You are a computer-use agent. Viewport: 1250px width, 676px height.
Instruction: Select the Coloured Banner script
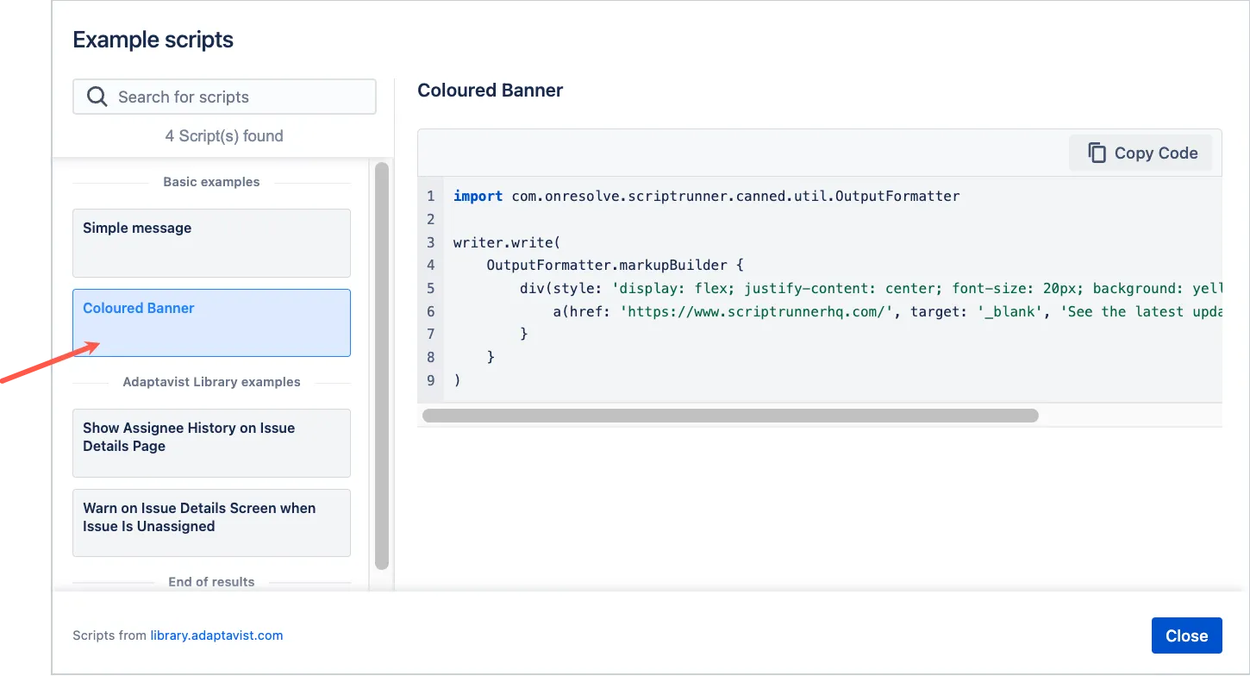(211, 322)
